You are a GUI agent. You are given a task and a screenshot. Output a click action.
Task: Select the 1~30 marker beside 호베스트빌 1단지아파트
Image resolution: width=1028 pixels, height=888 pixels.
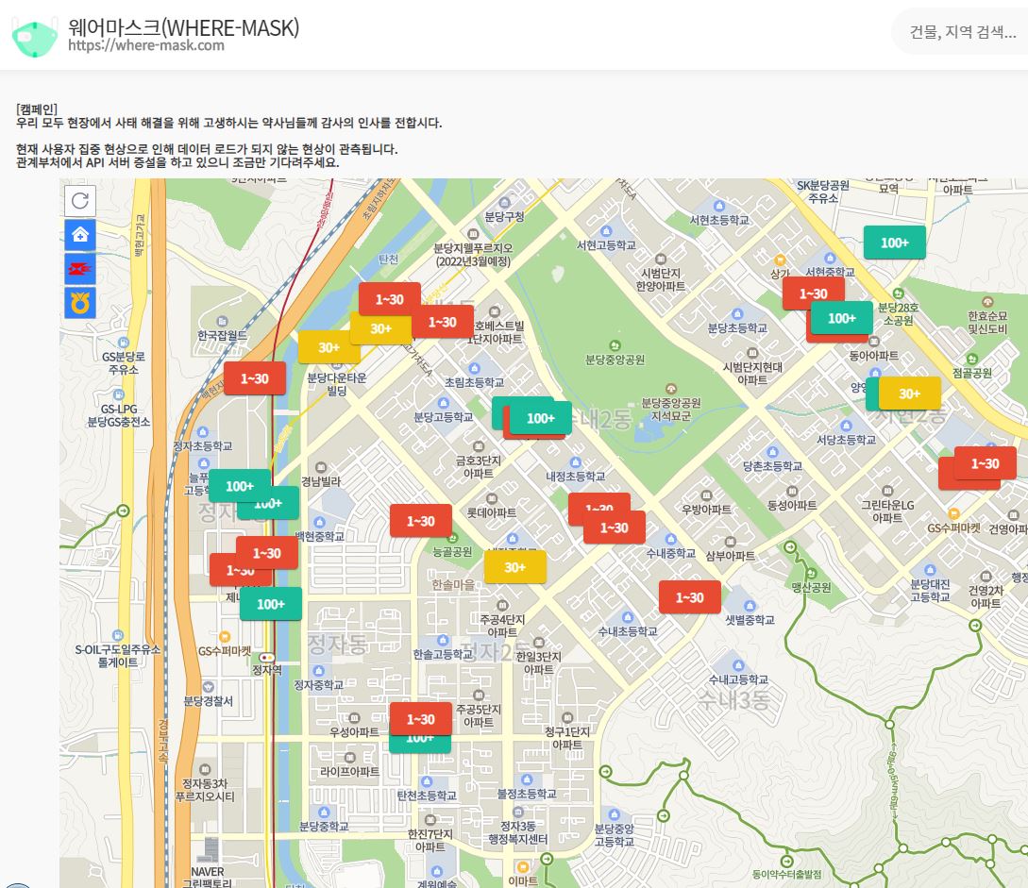click(445, 322)
